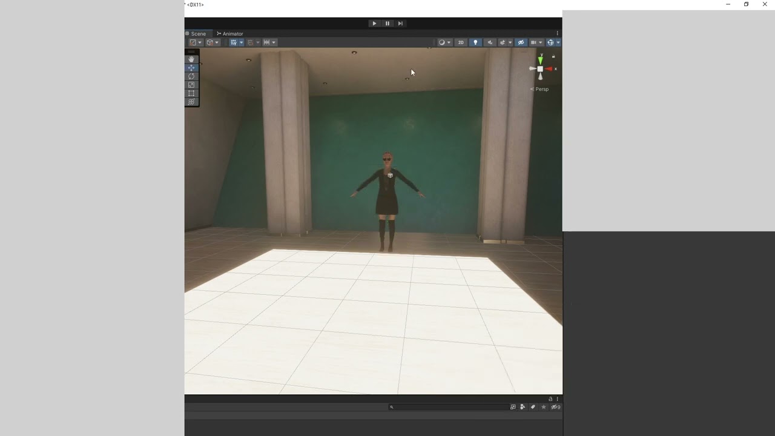Toggle 2D view mode in Scene view
Image resolution: width=775 pixels, height=436 pixels.
[x=461, y=42]
